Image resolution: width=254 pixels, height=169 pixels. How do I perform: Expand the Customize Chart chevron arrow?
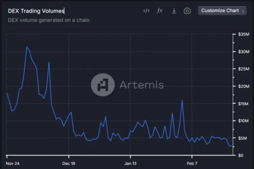(243, 11)
